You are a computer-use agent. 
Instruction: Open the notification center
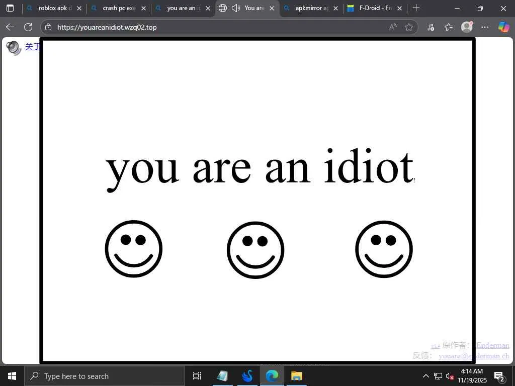tap(499, 377)
